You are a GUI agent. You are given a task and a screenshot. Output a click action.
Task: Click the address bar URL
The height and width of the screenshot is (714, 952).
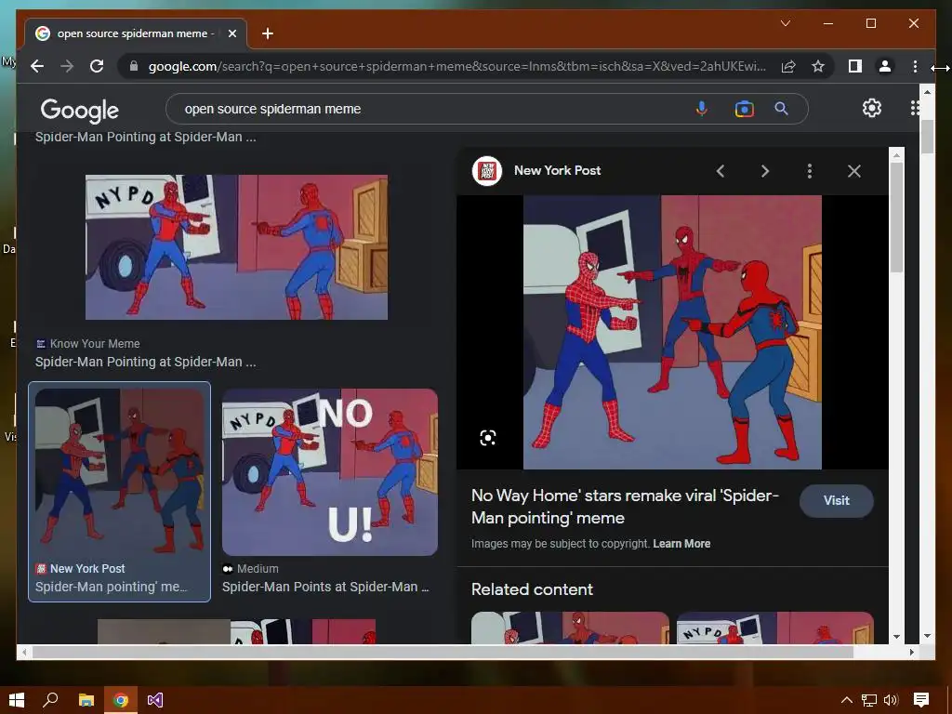(456, 66)
